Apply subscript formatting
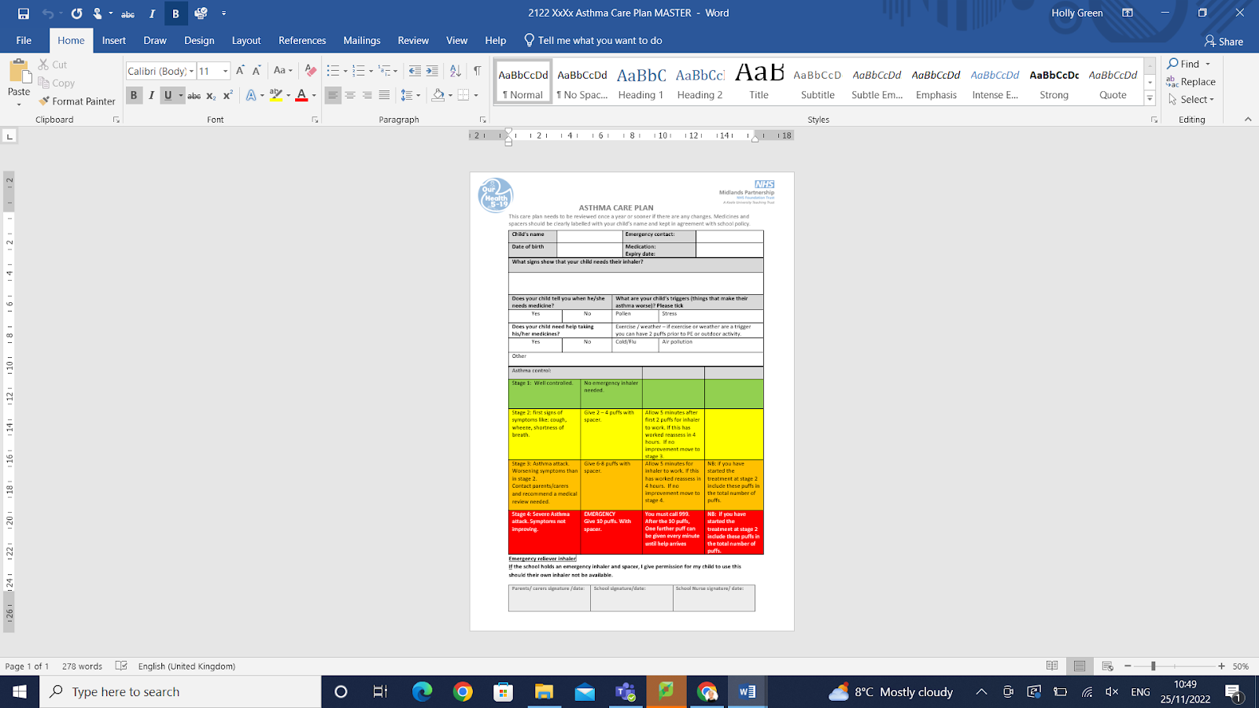Image resolution: width=1259 pixels, height=708 pixels. (x=211, y=96)
